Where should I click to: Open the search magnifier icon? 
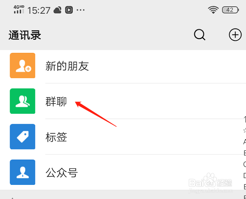tap(200, 35)
